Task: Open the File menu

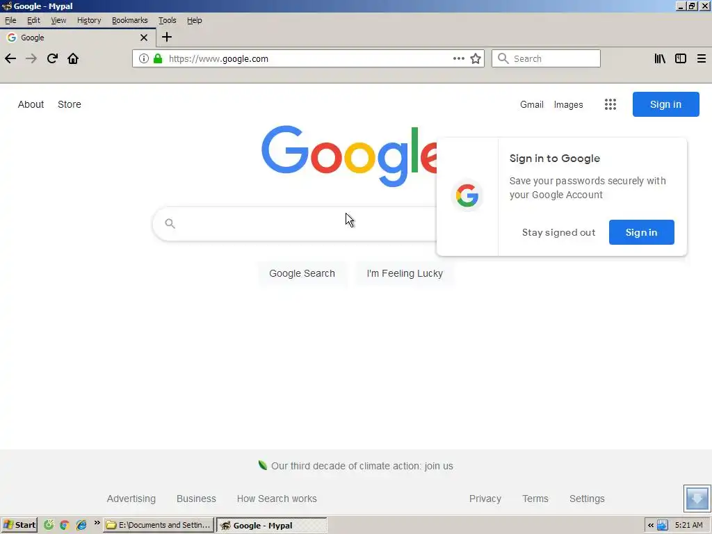Action: click(x=10, y=20)
